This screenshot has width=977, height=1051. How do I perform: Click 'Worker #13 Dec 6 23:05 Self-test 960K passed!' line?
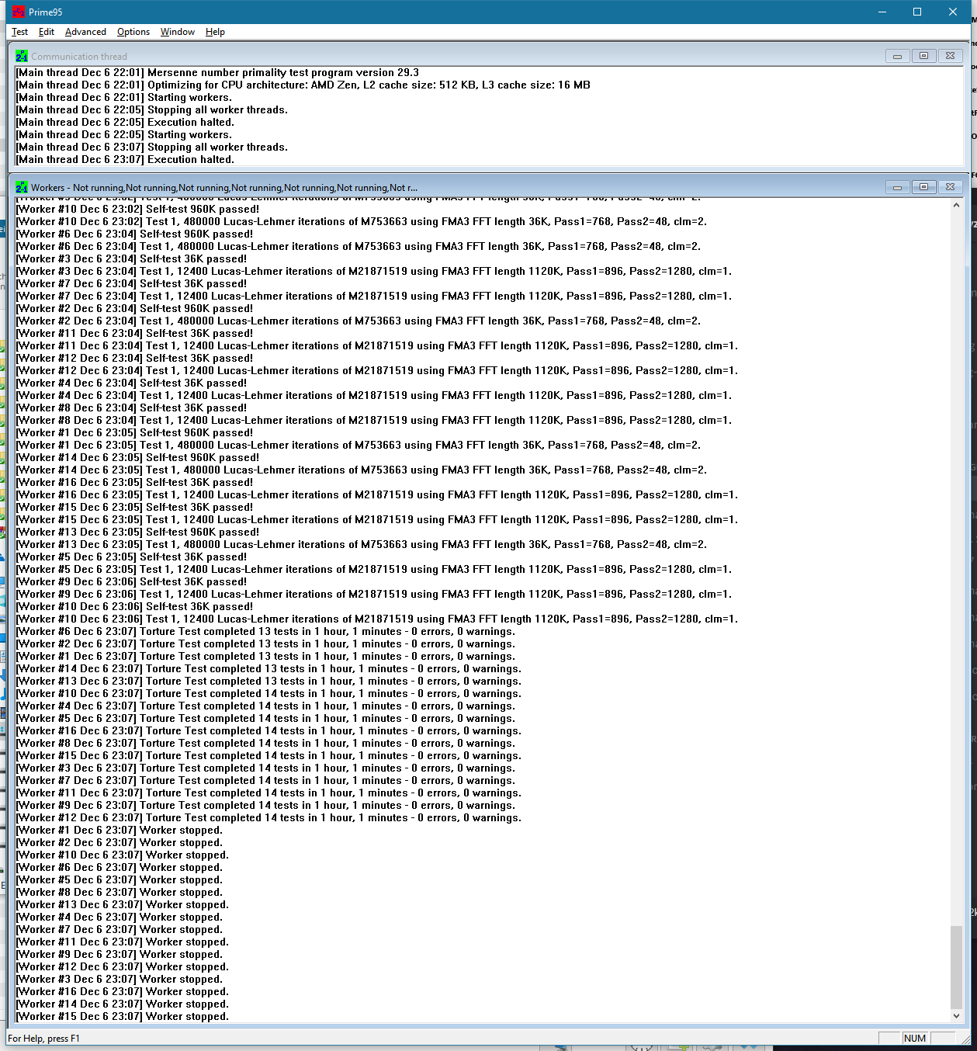click(137, 532)
